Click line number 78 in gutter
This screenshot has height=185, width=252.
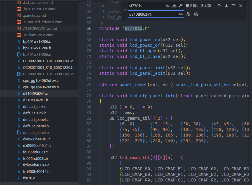pos(89,96)
